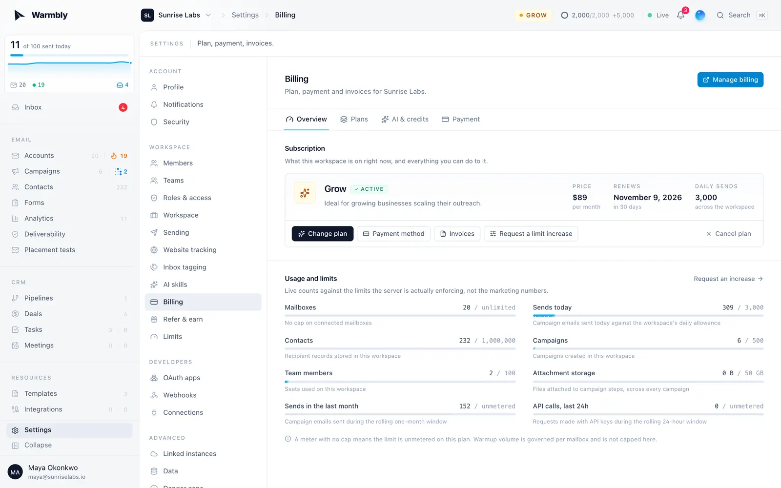Image resolution: width=781 pixels, height=488 pixels.
Task: Switch to the Plans tab
Action: (x=354, y=119)
